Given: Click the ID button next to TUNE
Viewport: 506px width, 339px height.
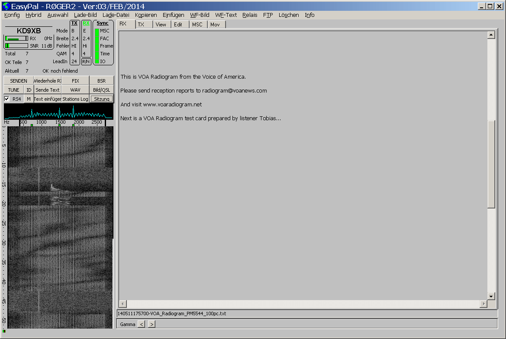Looking at the screenshot, I should pyautogui.click(x=29, y=90).
